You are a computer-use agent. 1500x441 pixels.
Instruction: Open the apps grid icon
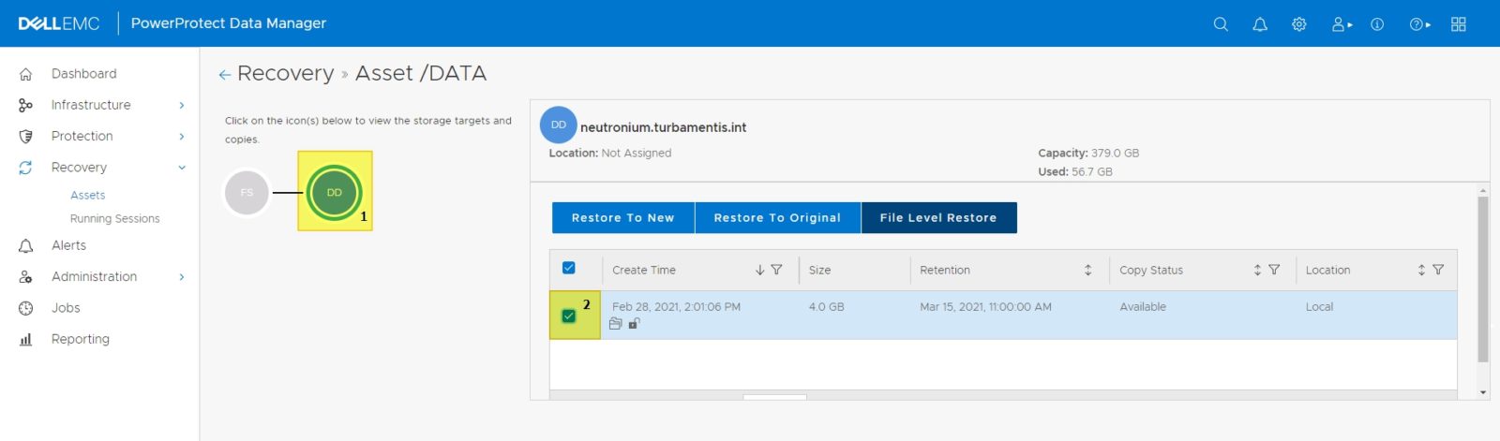(x=1458, y=24)
